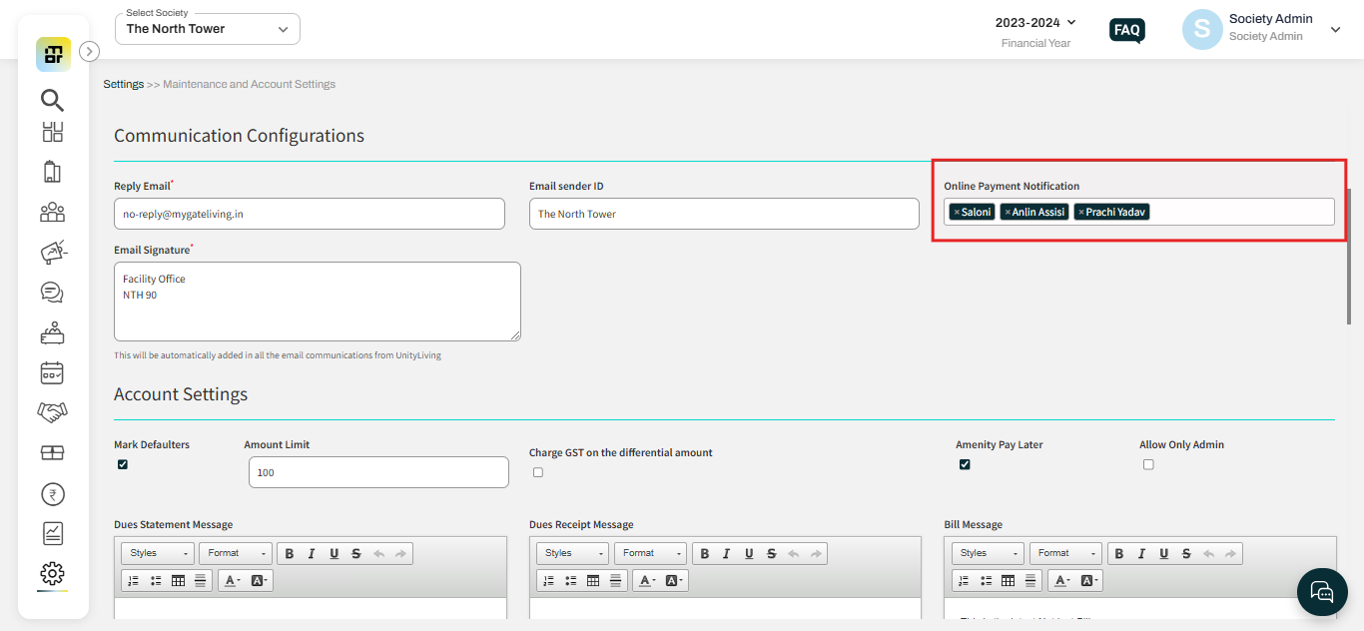This screenshot has width=1364, height=631.
Task: Click the handshake icon in the sidebar
Action: 52,411
